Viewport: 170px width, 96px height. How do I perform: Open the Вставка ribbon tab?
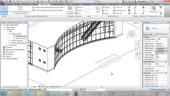coord(17,4)
